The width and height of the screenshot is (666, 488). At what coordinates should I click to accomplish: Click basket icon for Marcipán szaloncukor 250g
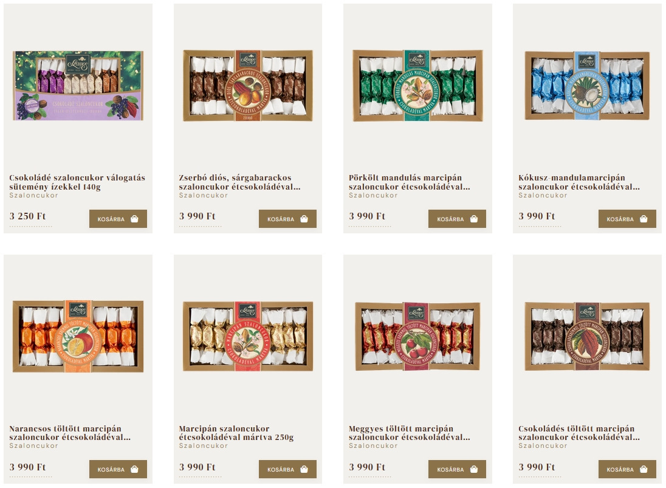[x=304, y=469]
